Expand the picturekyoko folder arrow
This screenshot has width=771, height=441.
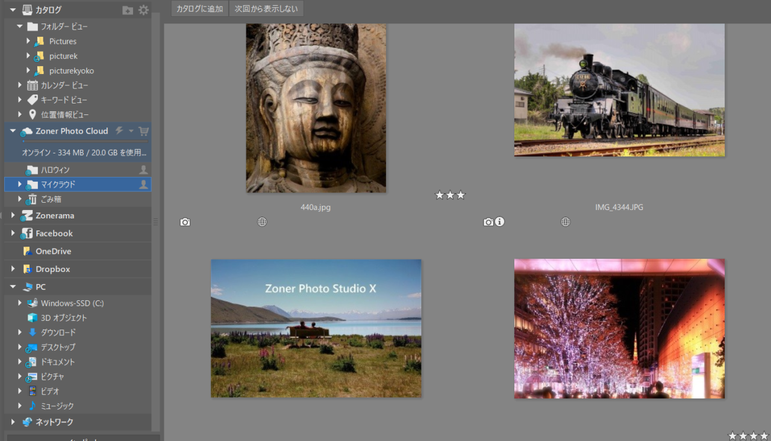tap(28, 70)
